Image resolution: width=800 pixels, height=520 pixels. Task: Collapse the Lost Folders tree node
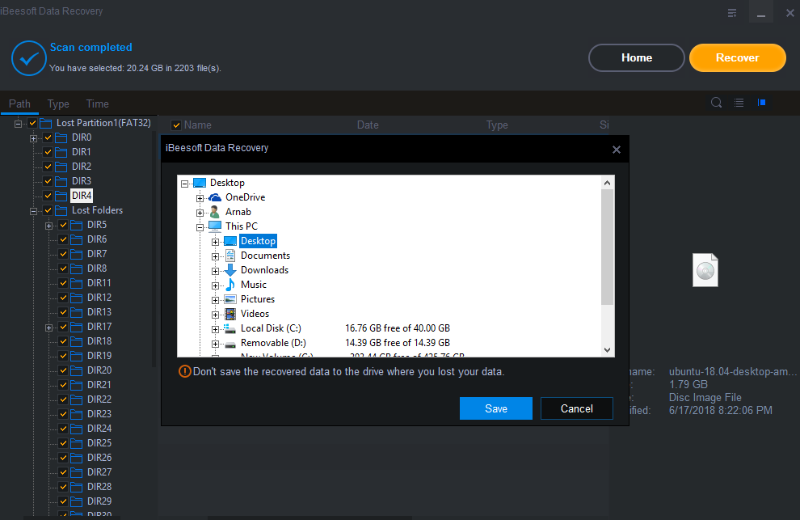34,211
